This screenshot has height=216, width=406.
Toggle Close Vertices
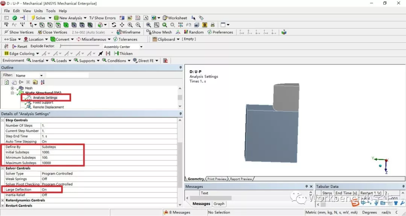[53, 32]
